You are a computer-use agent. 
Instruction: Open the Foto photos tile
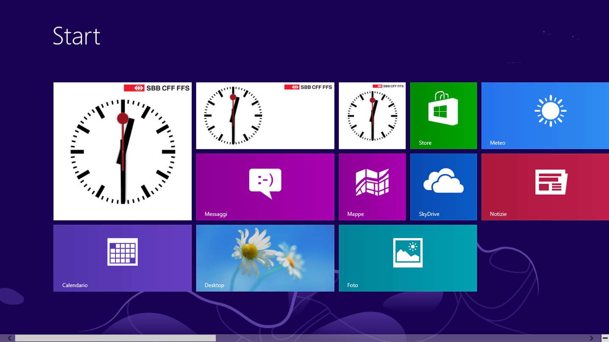[x=408, y=258]
